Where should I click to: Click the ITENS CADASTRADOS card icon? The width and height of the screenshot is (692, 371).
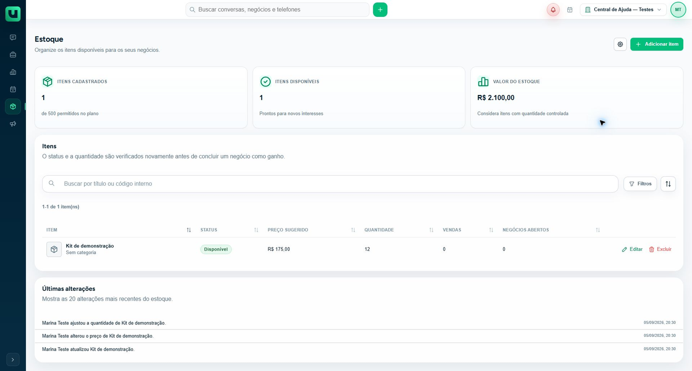(48, 82)
